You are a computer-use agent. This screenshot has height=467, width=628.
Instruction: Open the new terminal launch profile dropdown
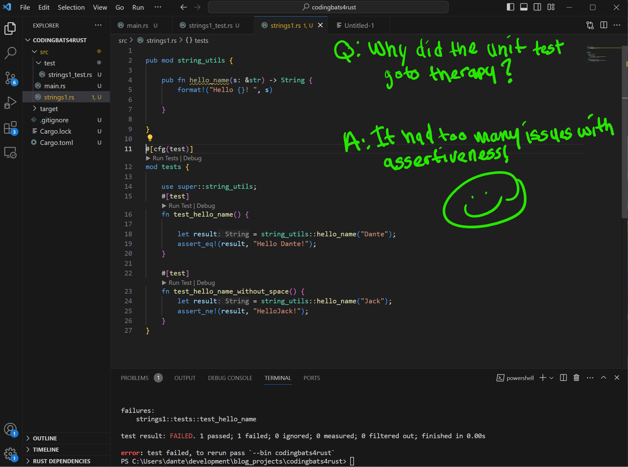tap(552, 378)
